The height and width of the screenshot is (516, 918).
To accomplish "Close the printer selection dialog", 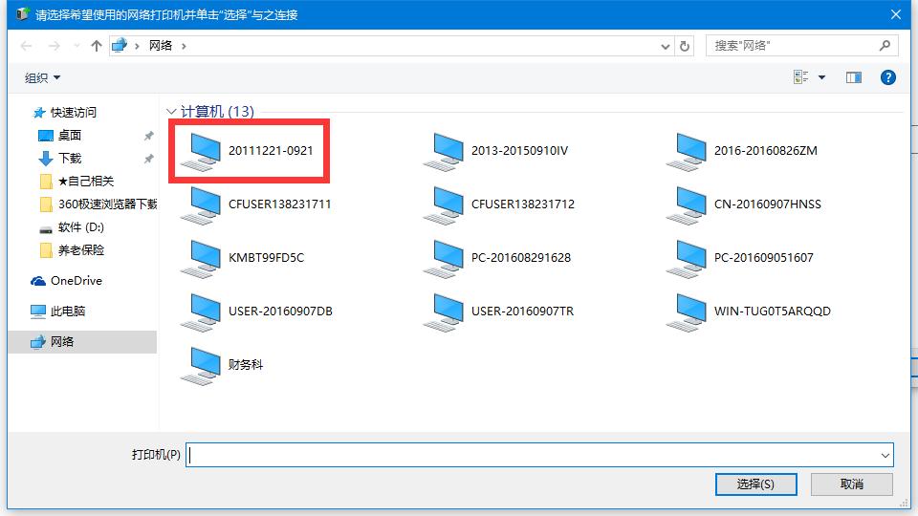I will (x=895, y=14).
